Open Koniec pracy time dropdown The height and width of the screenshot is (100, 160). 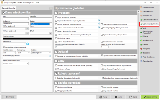pos(29,53)
